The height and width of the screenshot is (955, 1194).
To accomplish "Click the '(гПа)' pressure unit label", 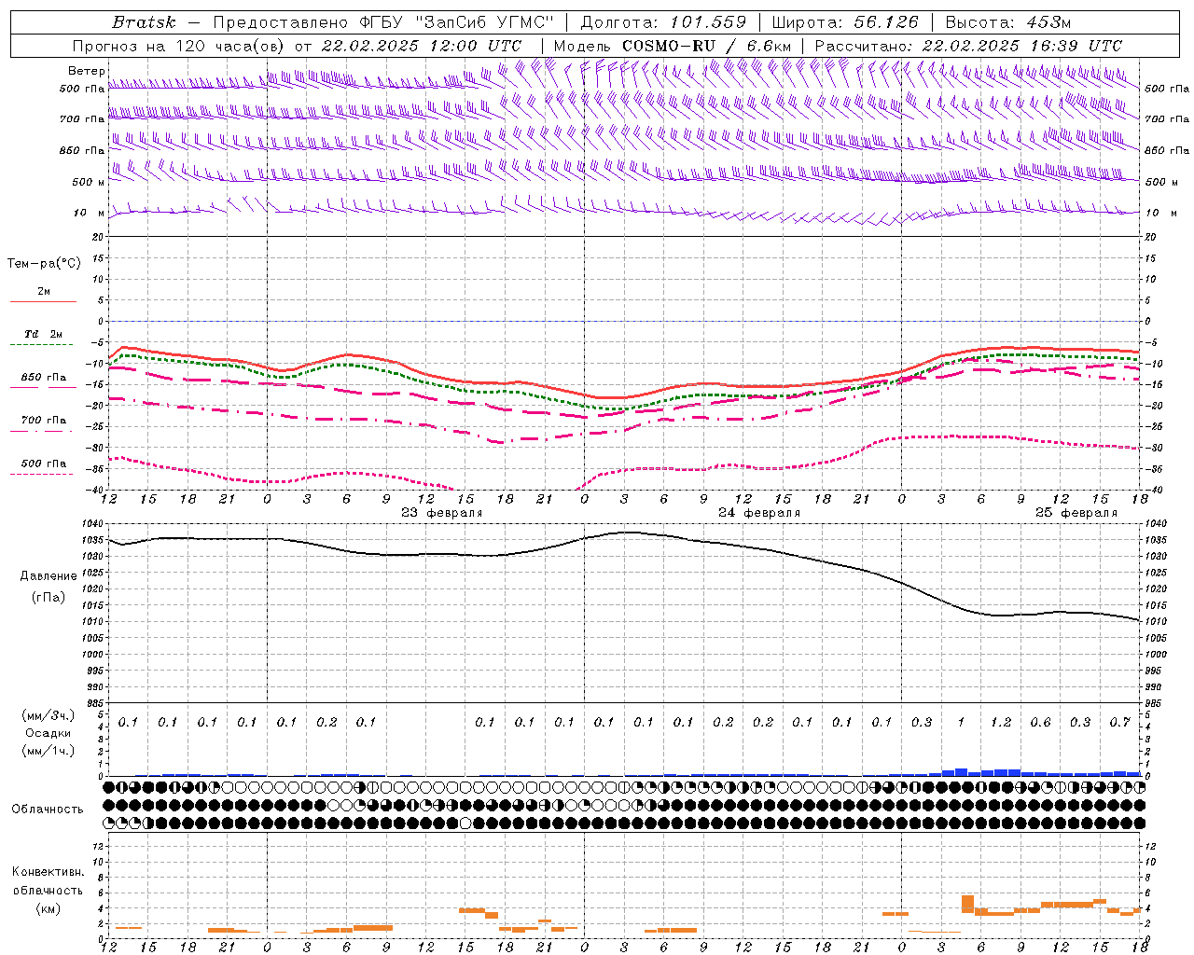I will point(49,597).
